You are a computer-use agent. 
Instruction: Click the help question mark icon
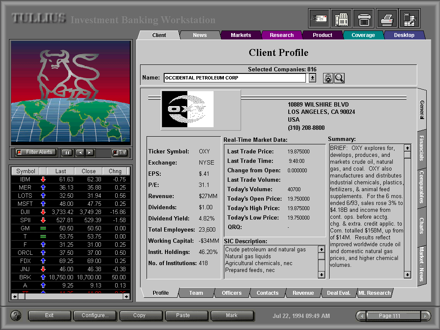(x=16, y=315)
